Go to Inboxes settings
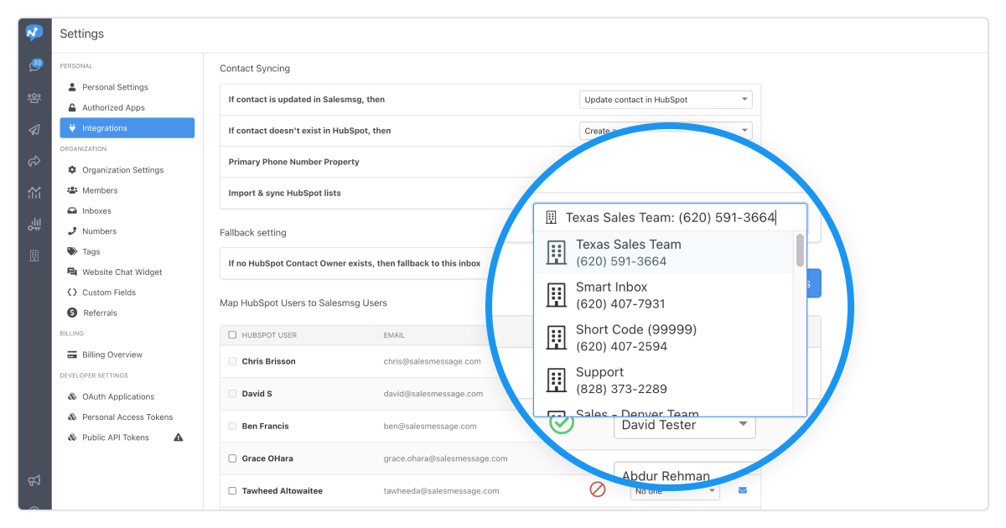This screenshot has height=528, width=1006. tap(96, 211)
